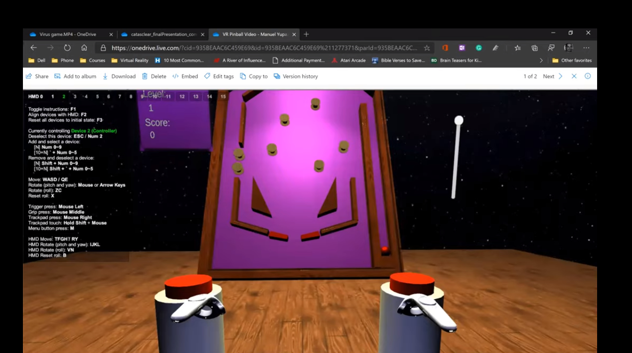Open the Other favorites folder
Viewport: 632px width, 353px height.
(572, 60)
